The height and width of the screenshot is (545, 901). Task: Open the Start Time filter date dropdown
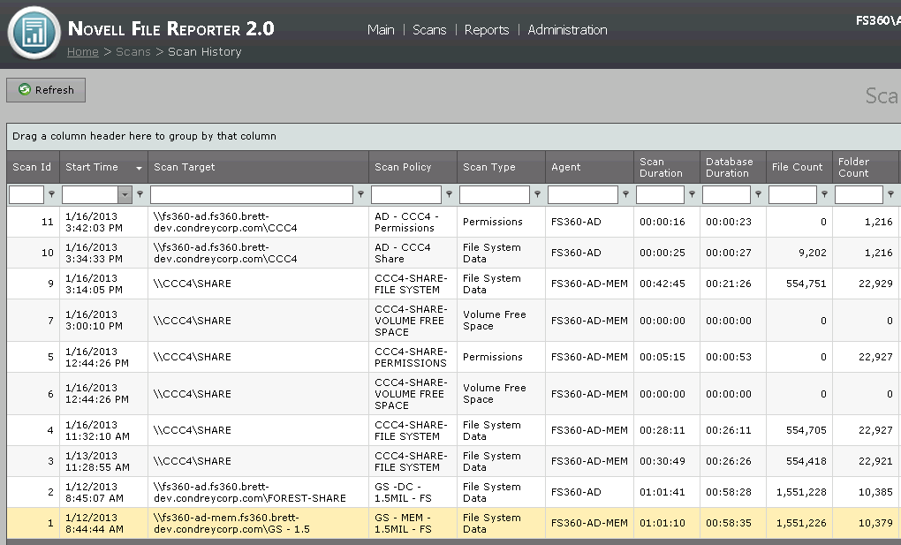pos(125,195)
